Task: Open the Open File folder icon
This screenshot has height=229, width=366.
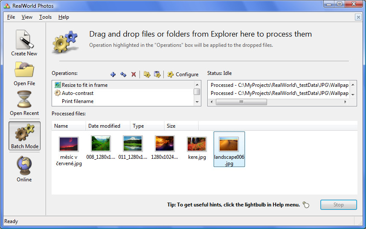Action: (x=24, y=69)
